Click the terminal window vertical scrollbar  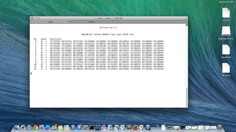coord(186,97)
